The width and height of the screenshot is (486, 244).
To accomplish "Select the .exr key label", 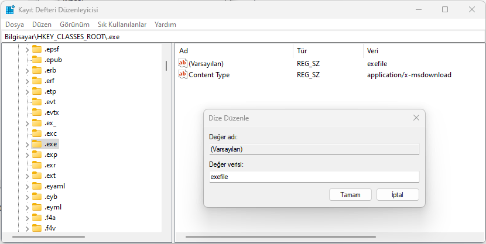I will (x=50, y=166).
